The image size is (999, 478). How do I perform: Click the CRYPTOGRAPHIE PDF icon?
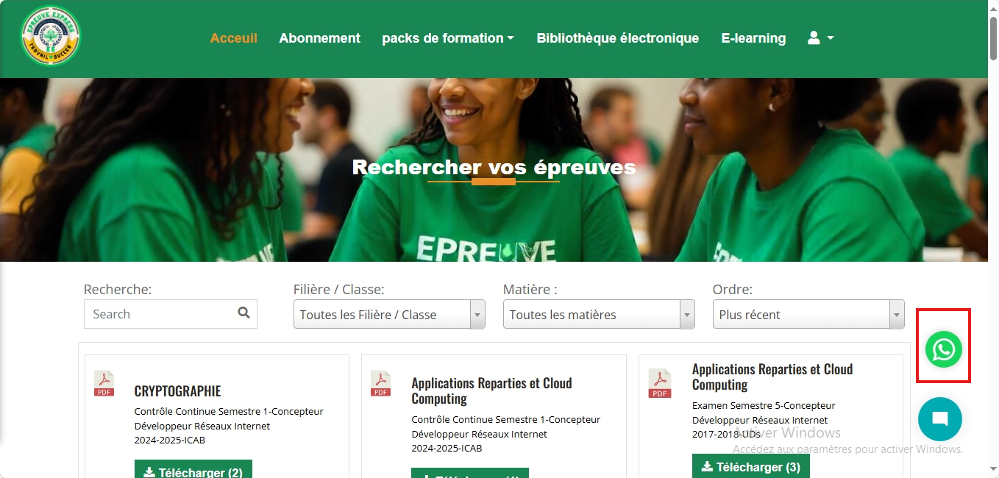point(104,383)
